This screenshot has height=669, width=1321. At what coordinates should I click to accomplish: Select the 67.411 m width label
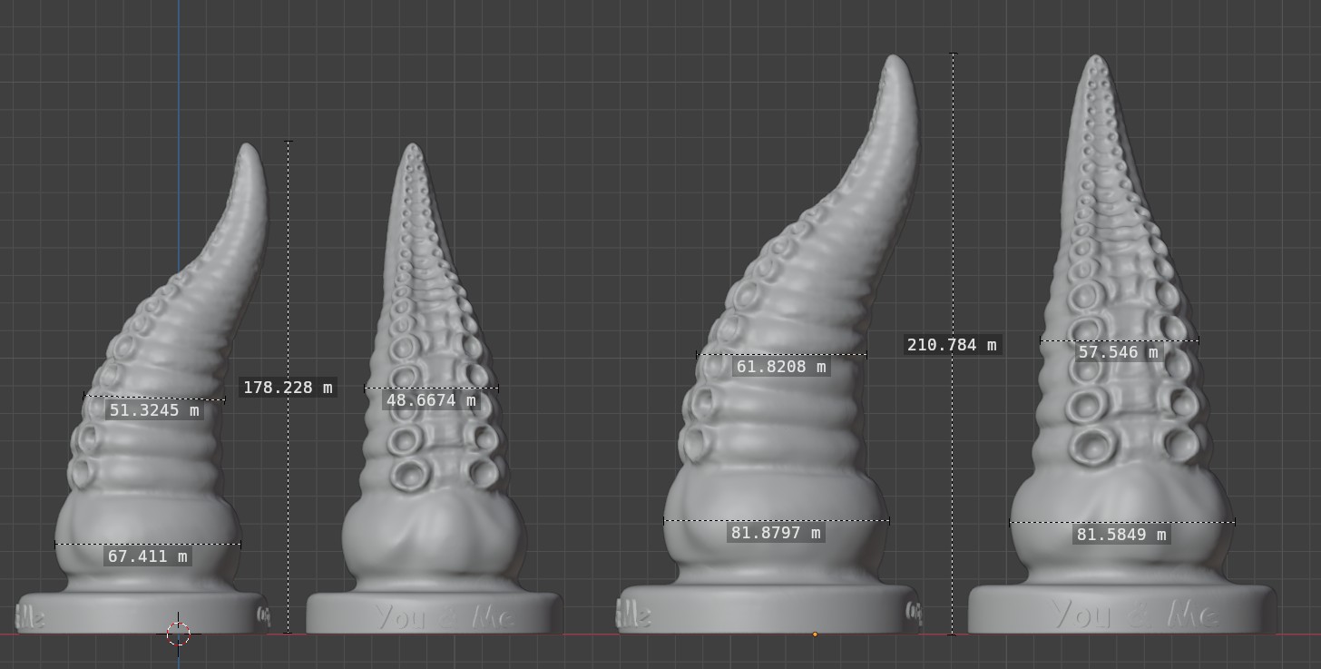coord(148,556)
